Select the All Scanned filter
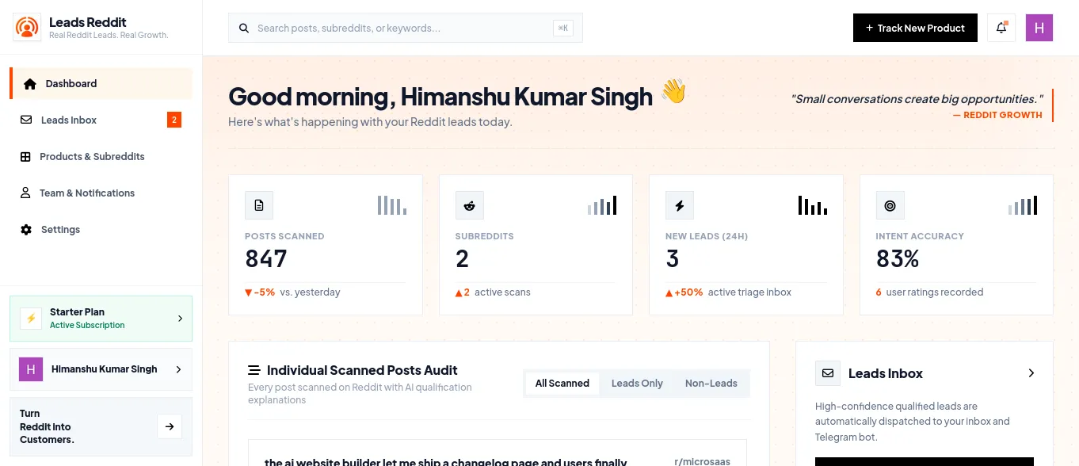Image resolution: width=1079 pixels, height=466 pixels. pos(562,383)
